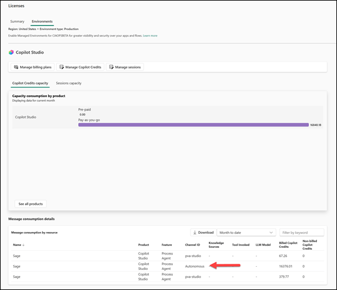
Task: Open the Month to date dropdown
Action: pos(246,233)
